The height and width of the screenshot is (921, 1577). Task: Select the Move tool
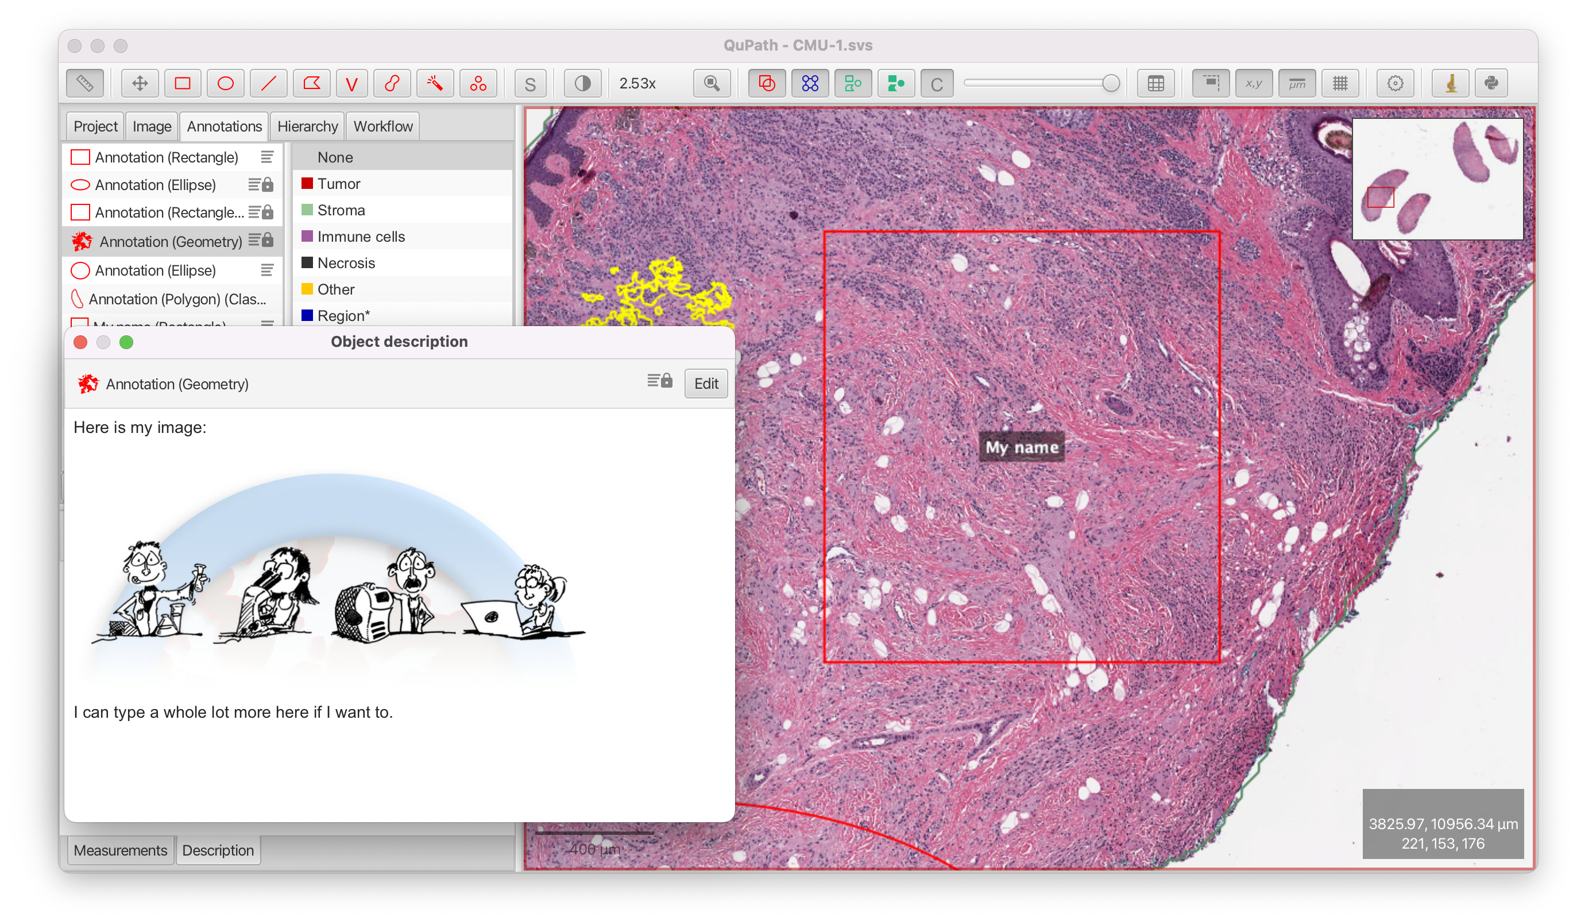click(140, 83)
